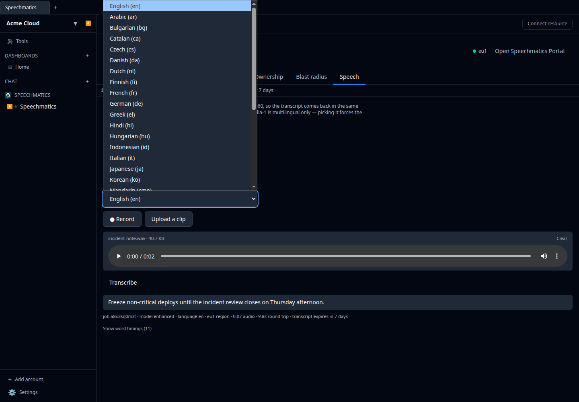Select Greek (el) option
Image resolution: width=579 pixels, height=402 pixels.
[x=177, y=115]
